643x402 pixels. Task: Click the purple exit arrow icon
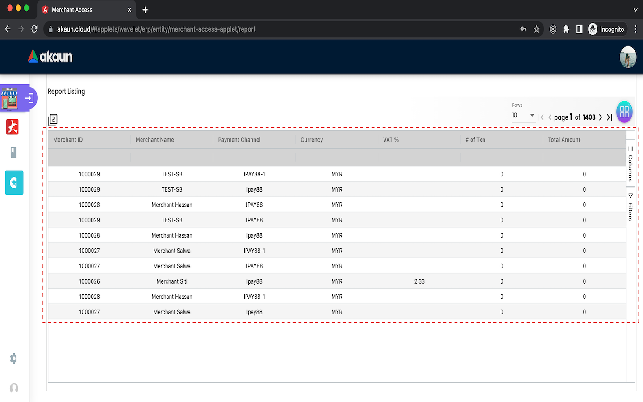click(29, 98)
